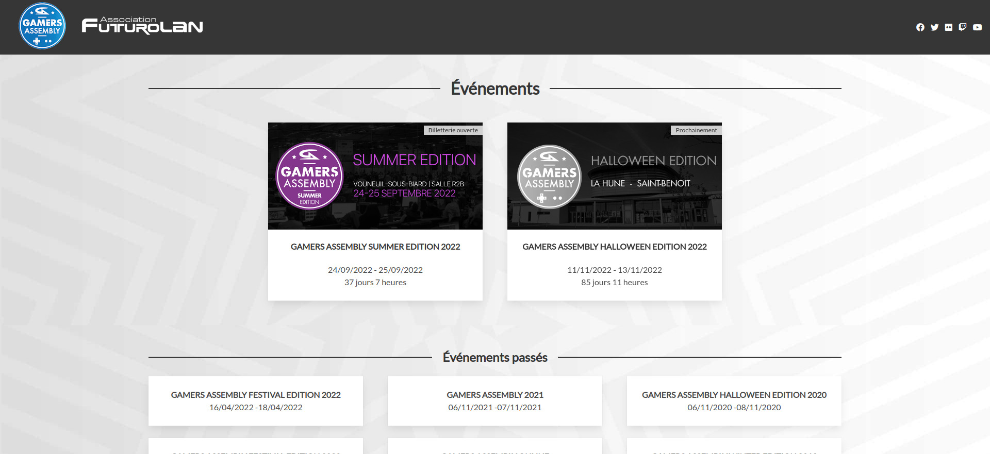Open Gamers Assembly Halloween Edition 2020 card

click(734, 401)
